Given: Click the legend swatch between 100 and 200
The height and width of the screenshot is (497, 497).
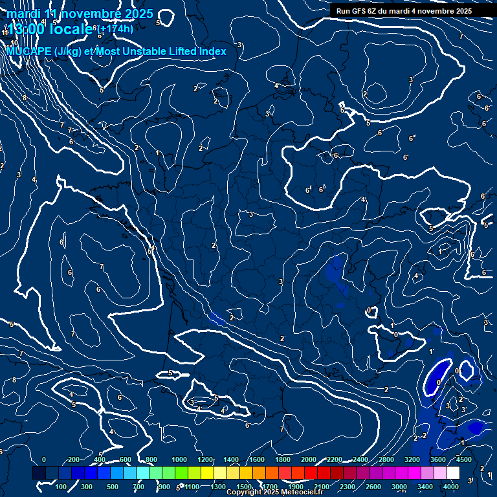Looking at the screenshot, I should 65,472.
